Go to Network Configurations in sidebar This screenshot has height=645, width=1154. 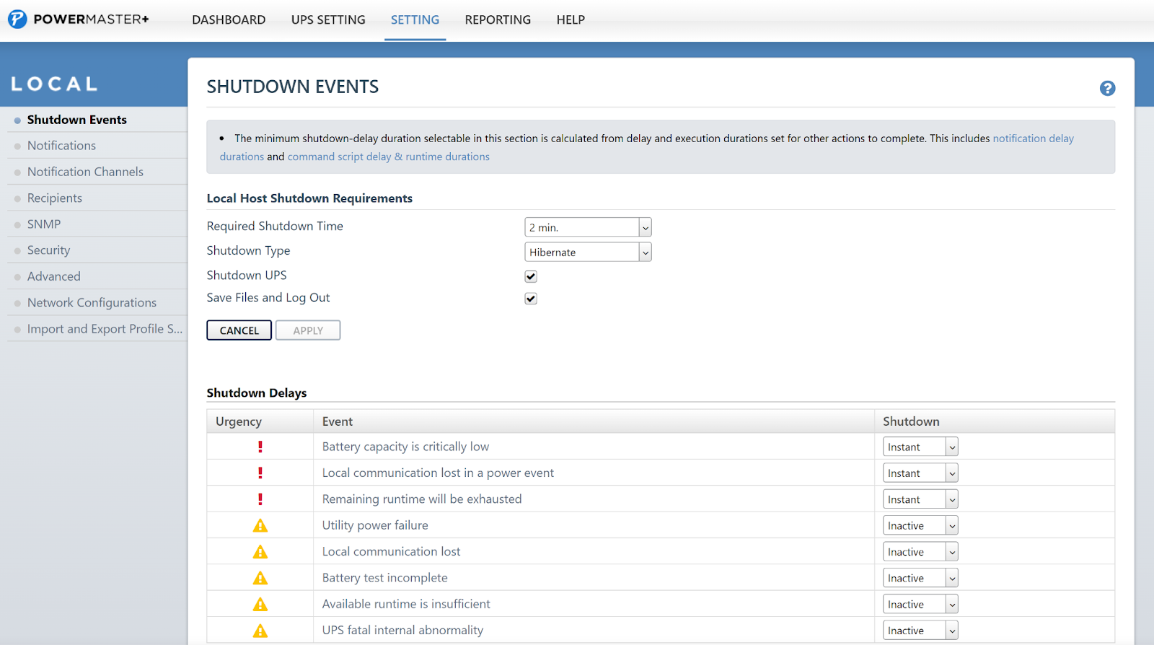point(92,302)
